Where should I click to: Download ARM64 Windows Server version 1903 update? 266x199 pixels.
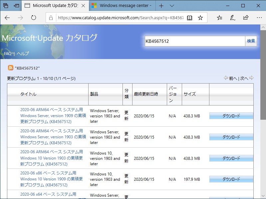coord(231,137)
